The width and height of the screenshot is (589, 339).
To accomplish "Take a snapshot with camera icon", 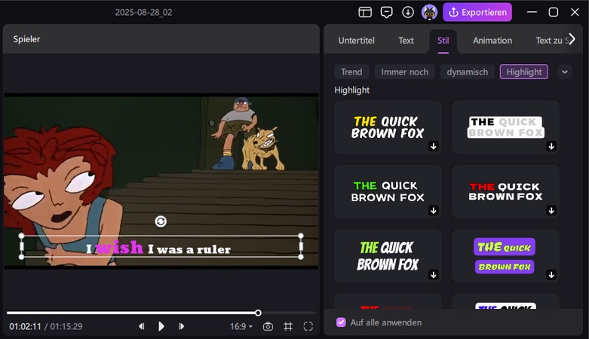I will click(268, 326).
